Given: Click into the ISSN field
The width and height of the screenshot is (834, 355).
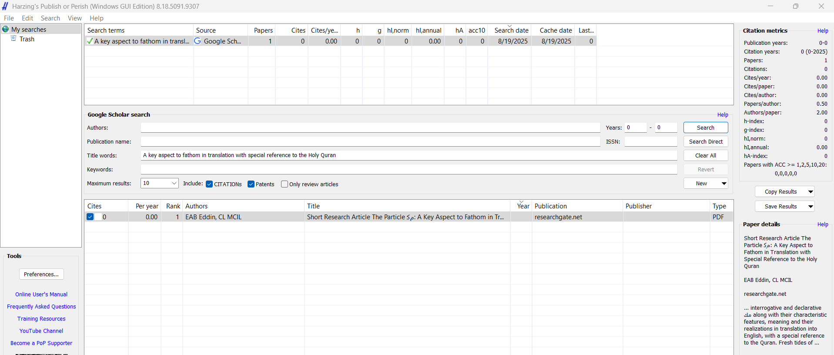Looking at the screenshot, I should tap(651, 141).
